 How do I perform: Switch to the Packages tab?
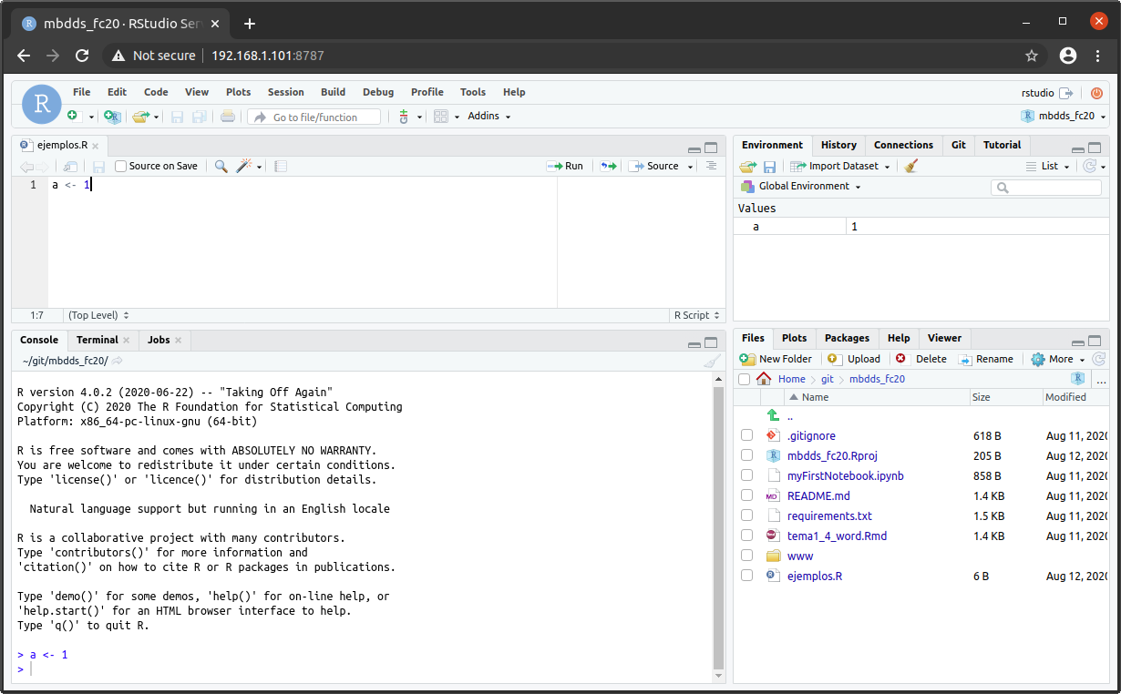coord(848,338)
